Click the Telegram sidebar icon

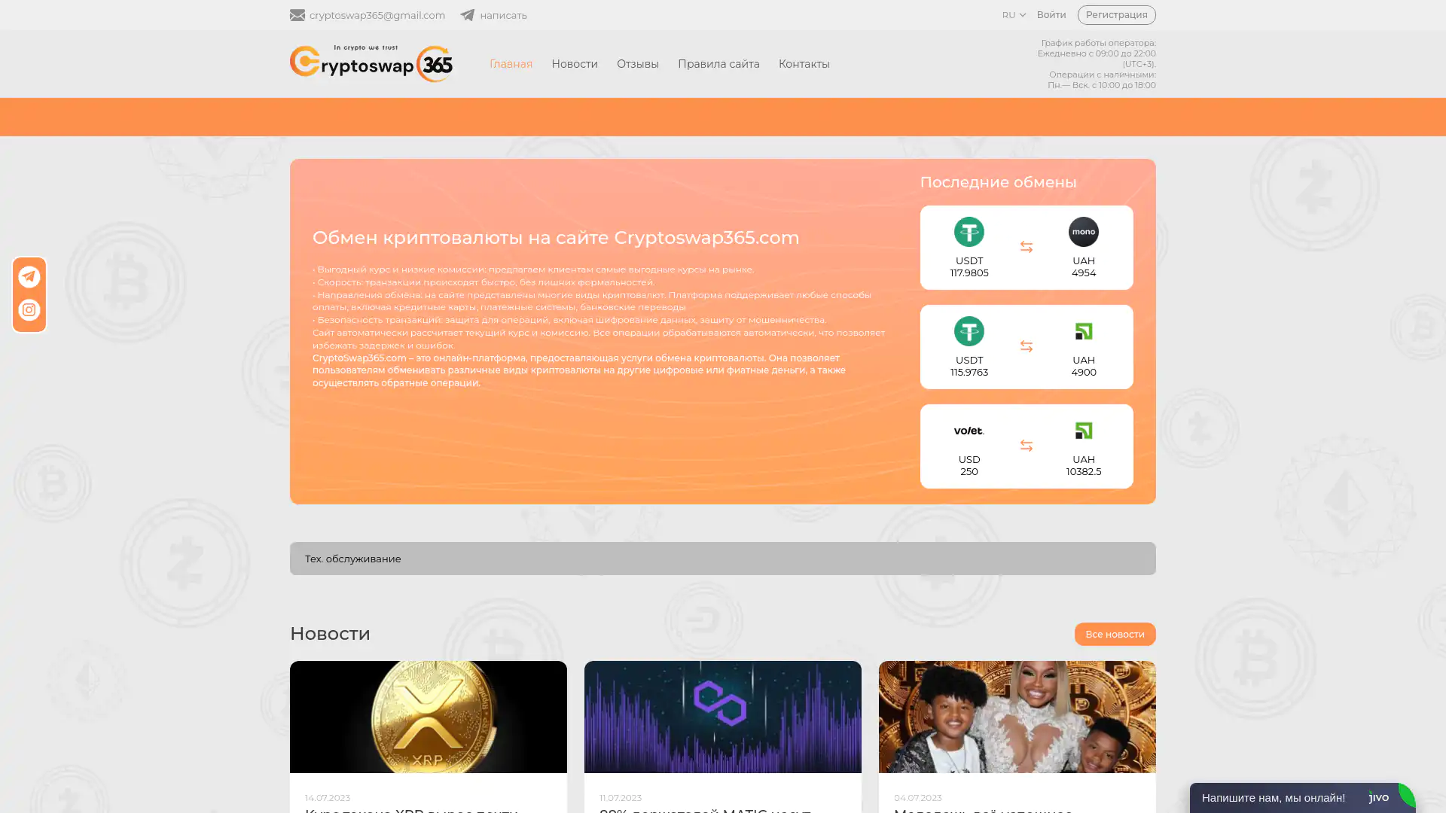click(29, 277)
